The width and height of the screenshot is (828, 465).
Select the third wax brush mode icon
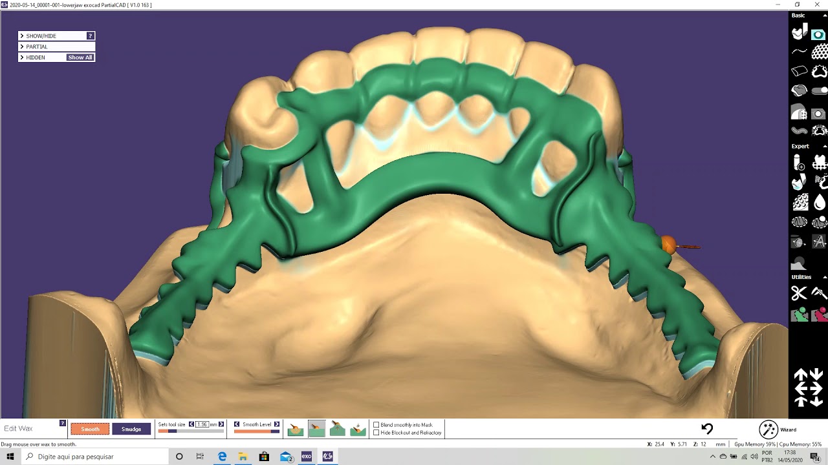[x=337, y=429]
